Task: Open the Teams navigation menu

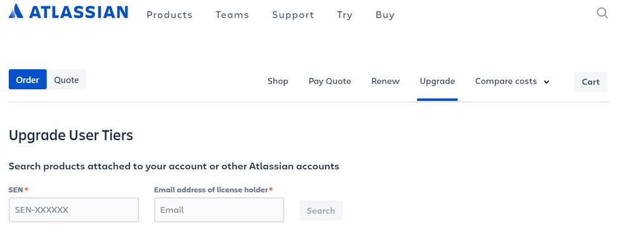Action: 232,15
